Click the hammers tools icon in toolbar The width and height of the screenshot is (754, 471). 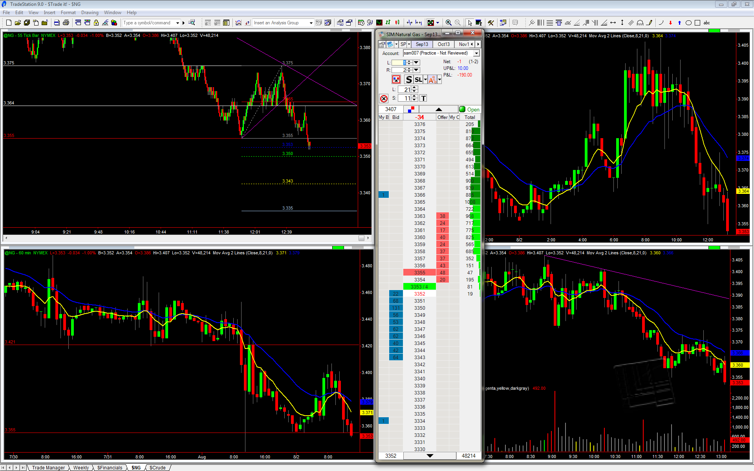coord(491,23)
